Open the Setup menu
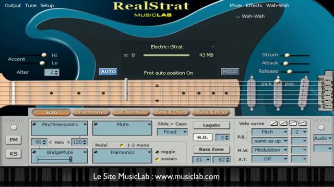Viewport: 334px width, 187px height. click(x=47, y=6)
